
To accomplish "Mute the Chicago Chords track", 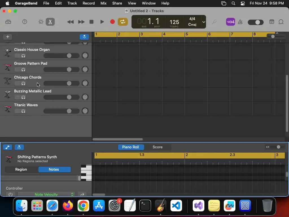I will coord(17,83).
